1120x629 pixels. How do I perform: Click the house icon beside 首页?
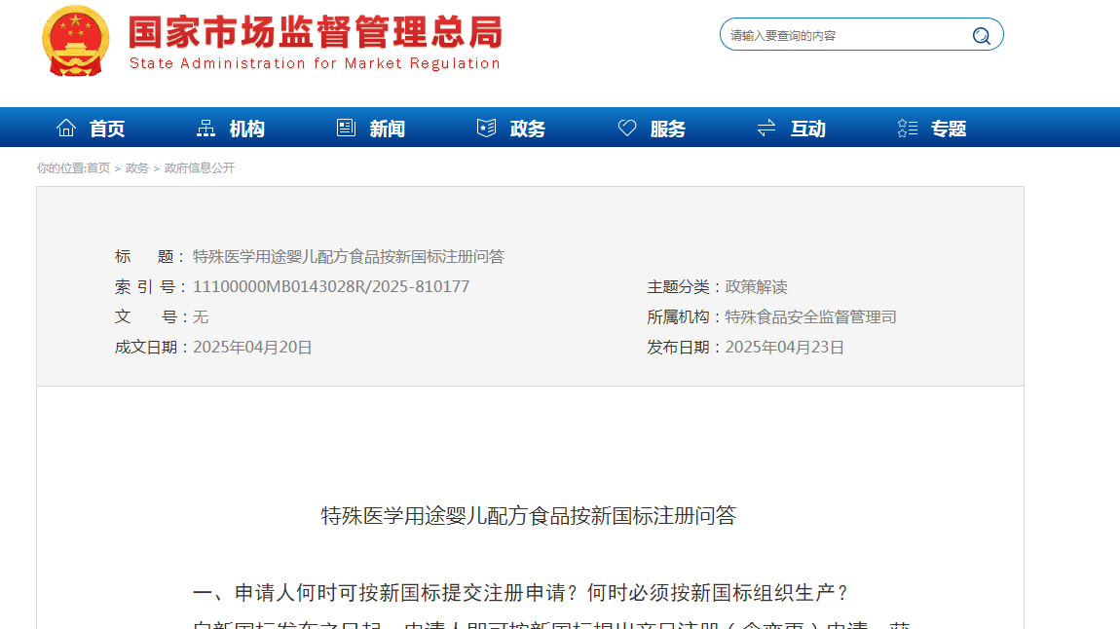(x=66, y=128)
